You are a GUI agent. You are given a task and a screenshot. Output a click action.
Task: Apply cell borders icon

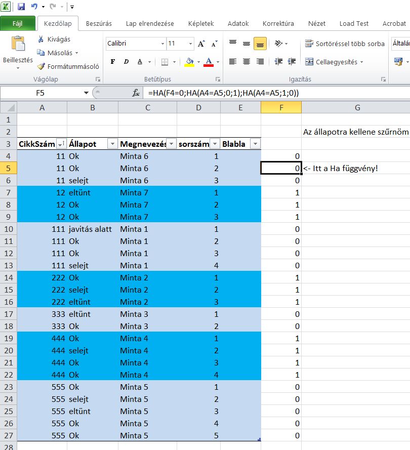click(x=165, y=62)
